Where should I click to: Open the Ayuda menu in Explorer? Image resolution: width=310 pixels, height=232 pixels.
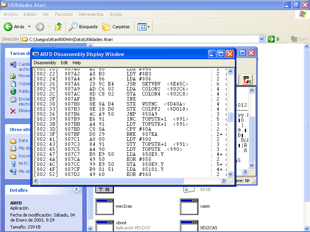point(115,14)
